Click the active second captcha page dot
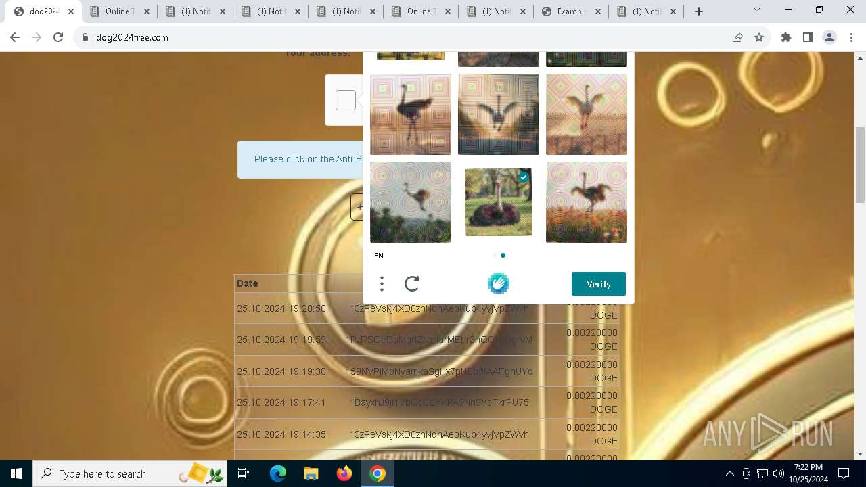The image size is (866, 487). [503, 255]
